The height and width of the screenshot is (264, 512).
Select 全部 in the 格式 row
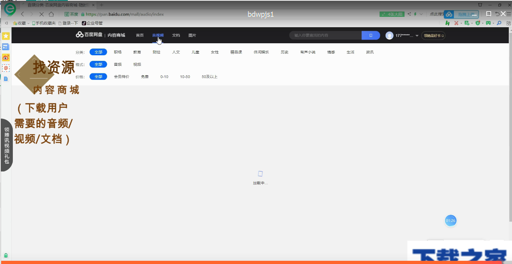(x=98, y=64)
